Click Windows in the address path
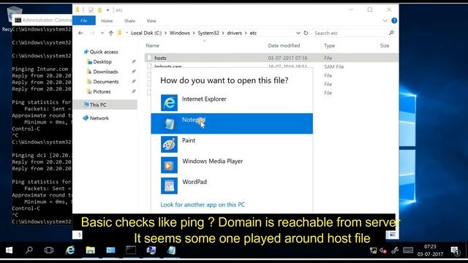Viewport: 468px width, 263px height. point(180,33)
